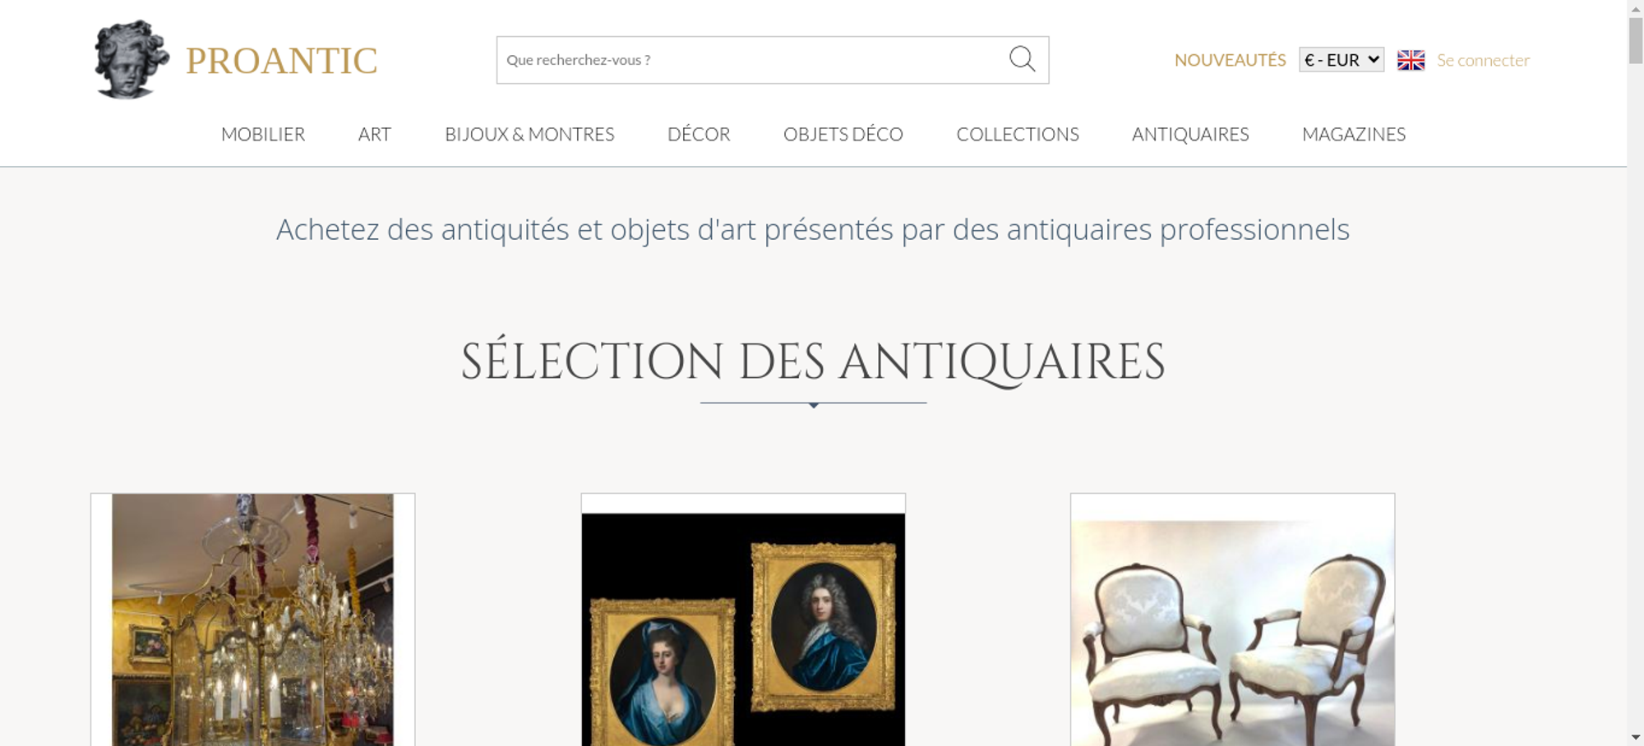Click the Se connecter link
The height and width of the screenshot is (746, 1644).
[x=1483, y=60]
